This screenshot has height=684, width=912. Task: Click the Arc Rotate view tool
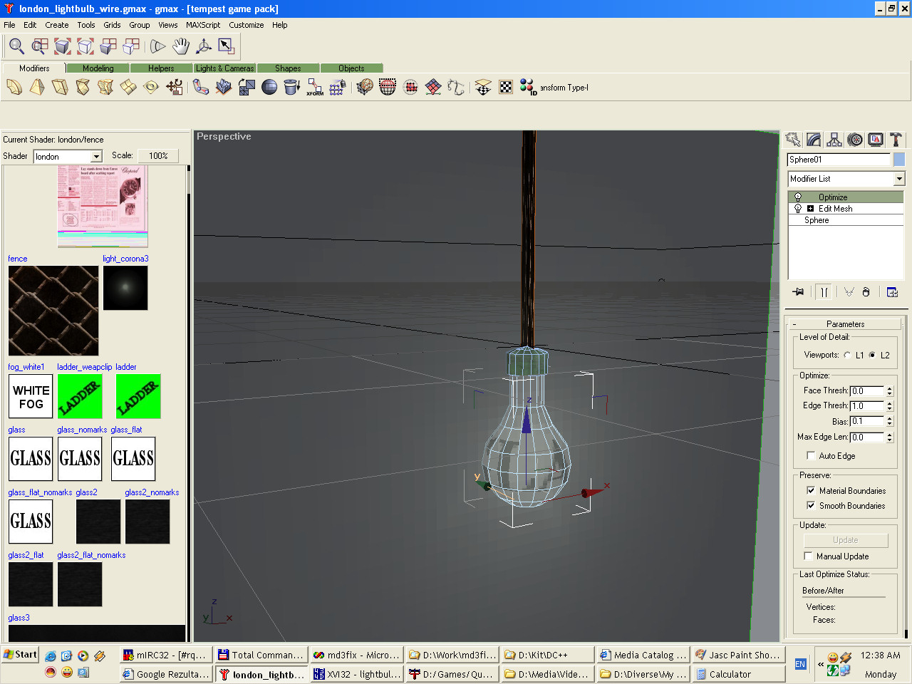204,46
